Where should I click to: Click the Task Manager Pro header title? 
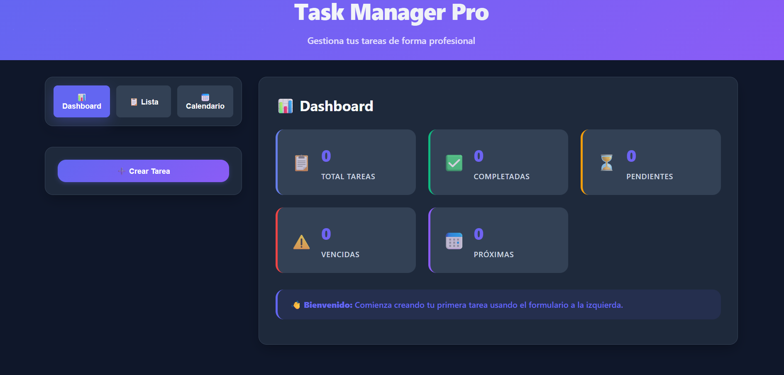[x=391, y=13]
